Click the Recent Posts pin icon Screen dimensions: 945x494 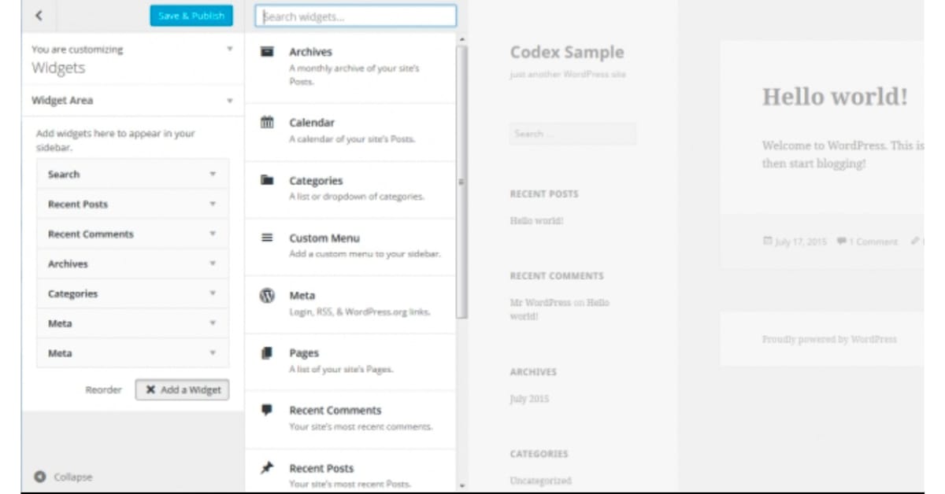point(268,468)
